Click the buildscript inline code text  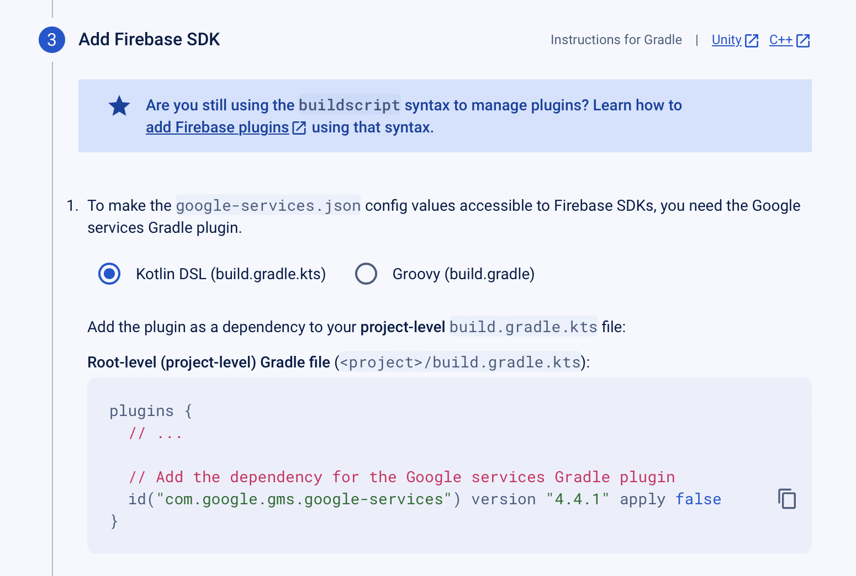(349, 105)
